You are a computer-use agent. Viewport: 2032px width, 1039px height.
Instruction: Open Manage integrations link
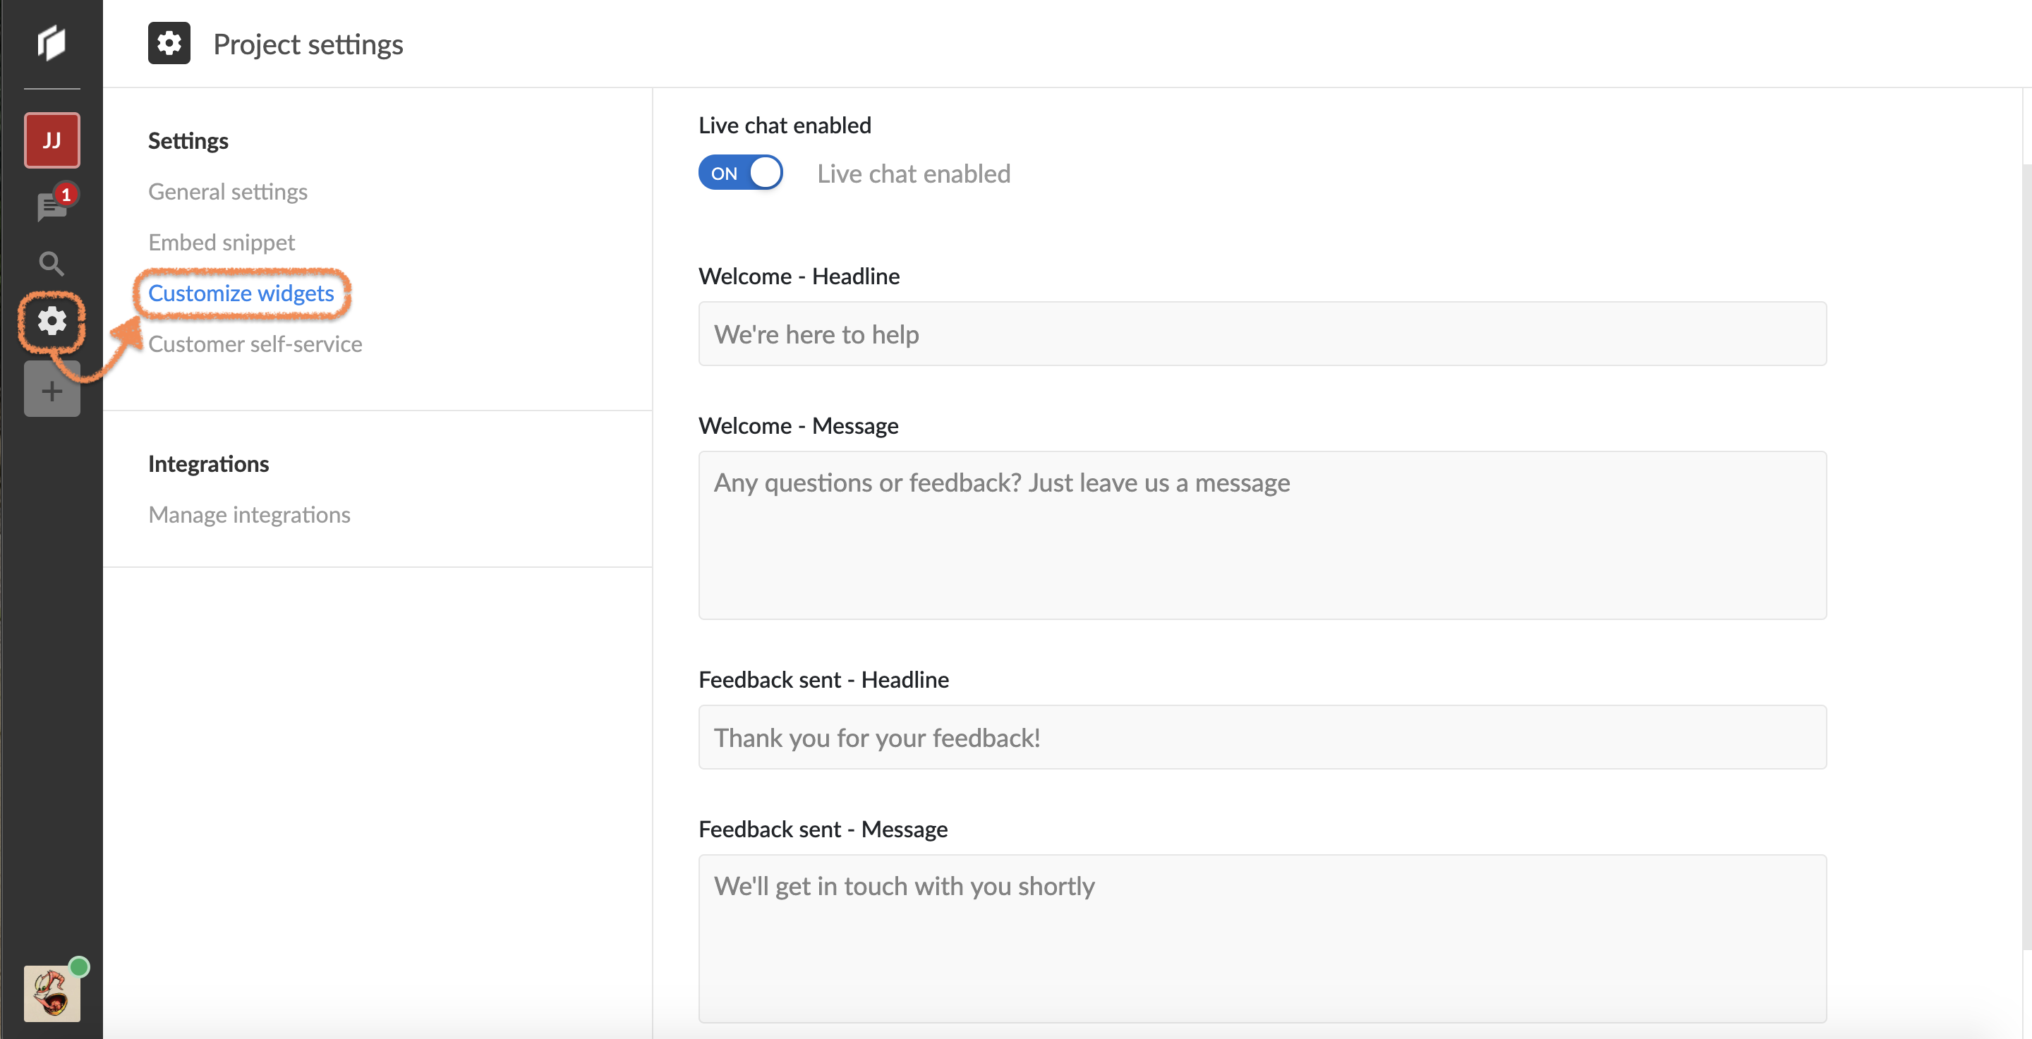pyautogui.click(x=248, y=515)
